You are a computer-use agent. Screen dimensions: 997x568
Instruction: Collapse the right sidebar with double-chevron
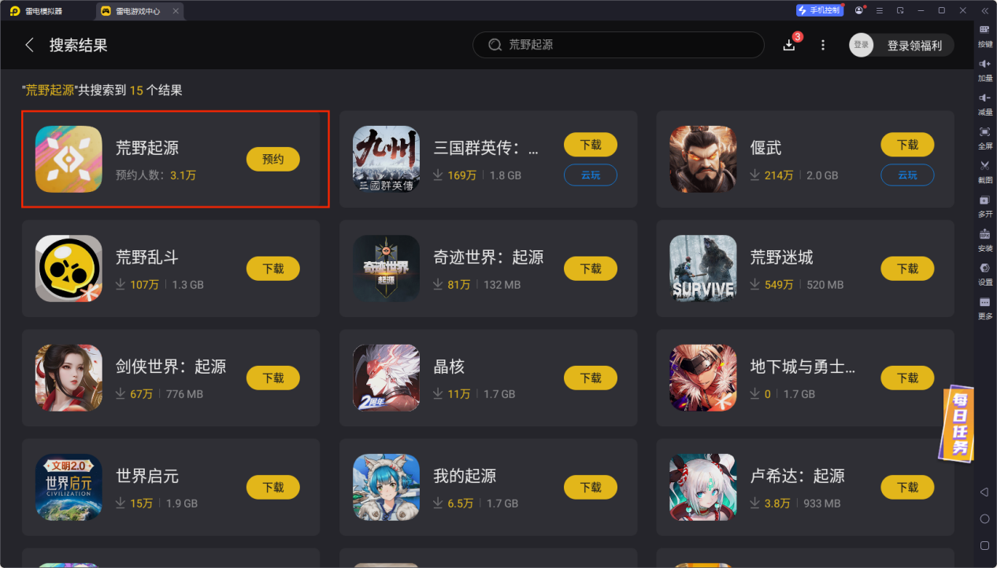click(x=984, y=10)
